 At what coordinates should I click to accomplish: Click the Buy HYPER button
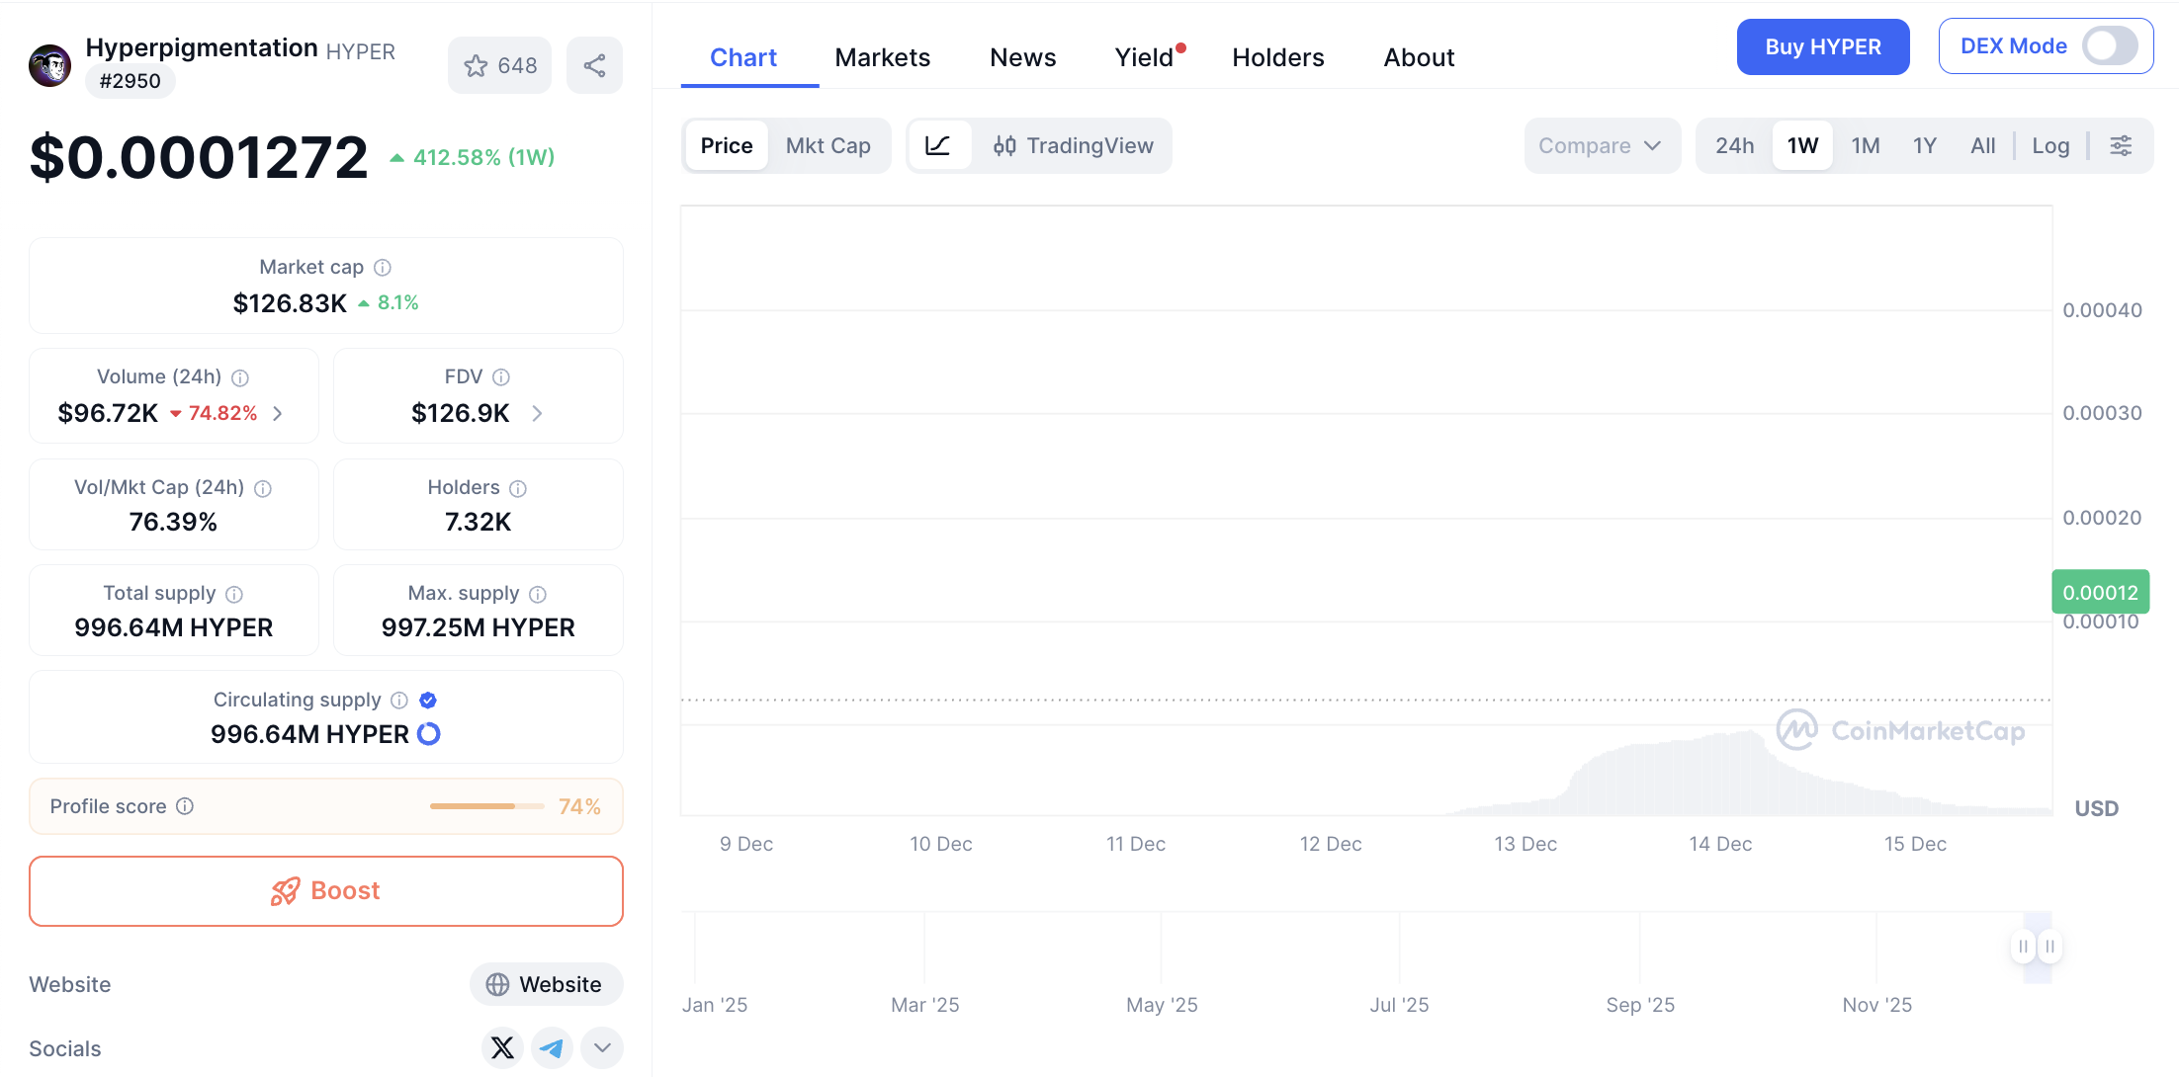(1822, 46)
